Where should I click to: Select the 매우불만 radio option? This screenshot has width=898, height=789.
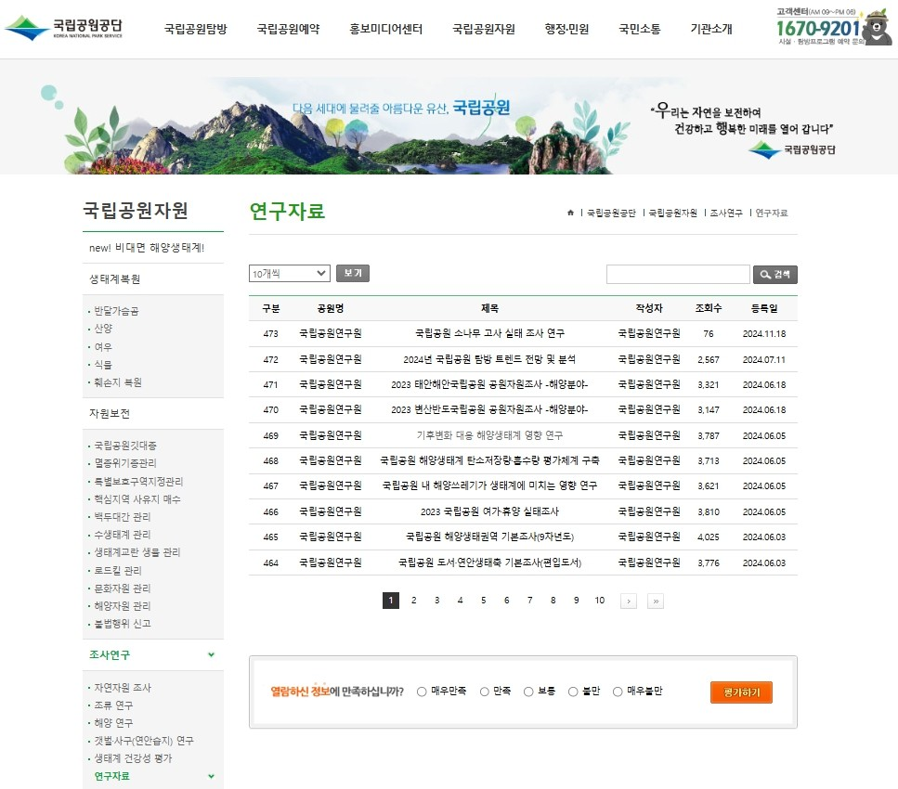[618, 692]
